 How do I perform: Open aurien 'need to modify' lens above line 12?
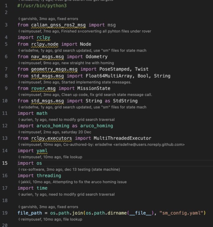66,120
